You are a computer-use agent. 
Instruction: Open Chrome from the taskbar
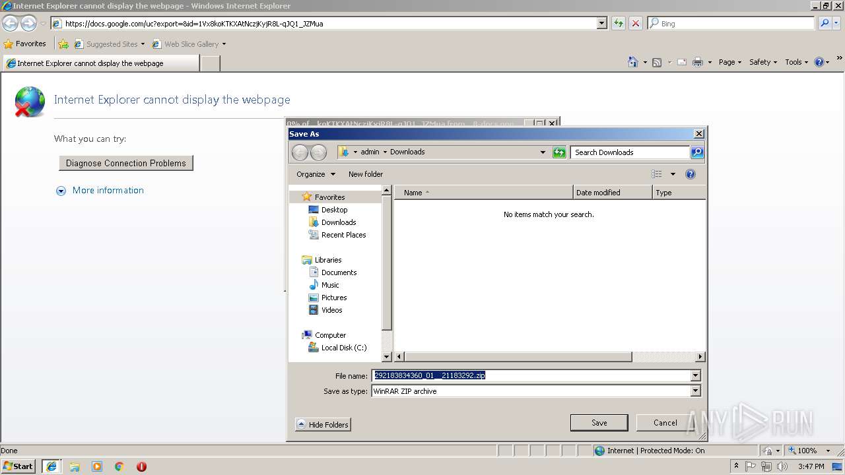point(119,466)
